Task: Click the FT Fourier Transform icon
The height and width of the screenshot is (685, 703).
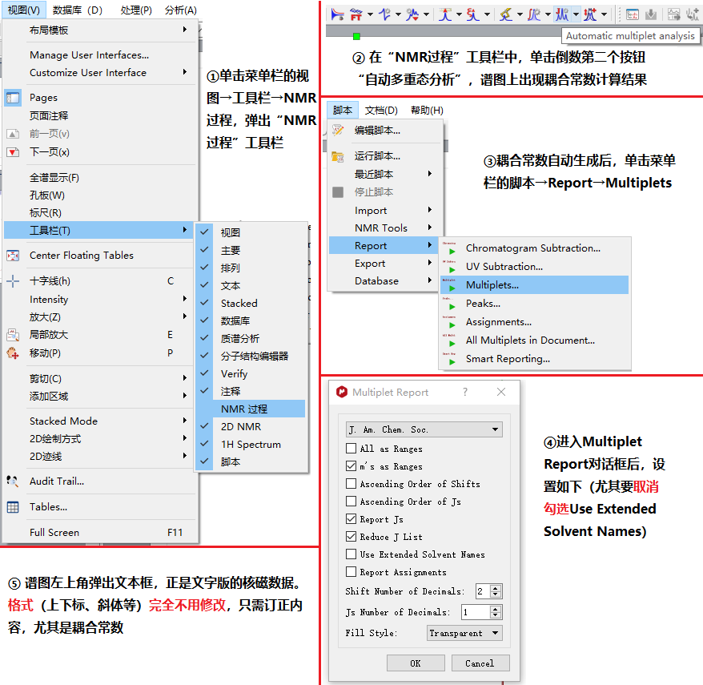Action: click(x=356, y=14)
